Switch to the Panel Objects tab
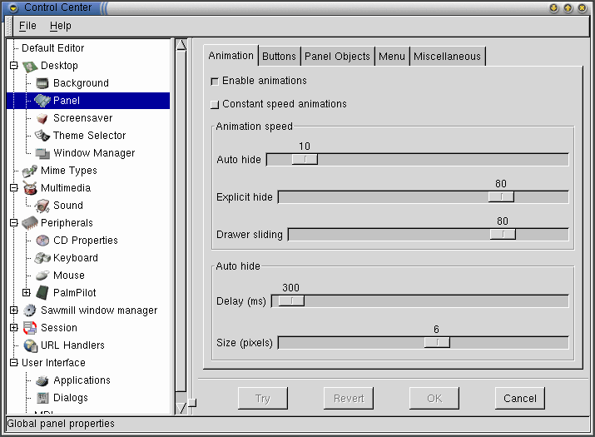This screenshot has height=437, width=595. 337,57
